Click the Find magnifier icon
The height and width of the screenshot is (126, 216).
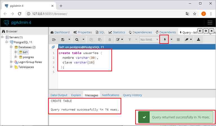[x=77, y=40]
